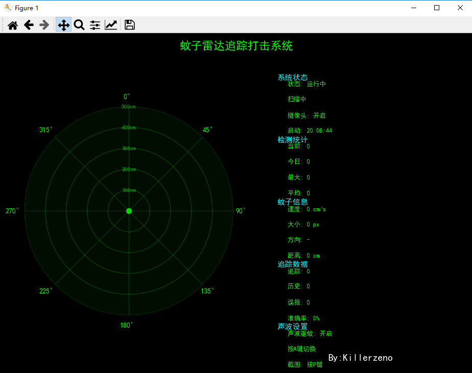The image size is (472, 373).
Task: Toggle the Pan axes tool
Action: 63,25
